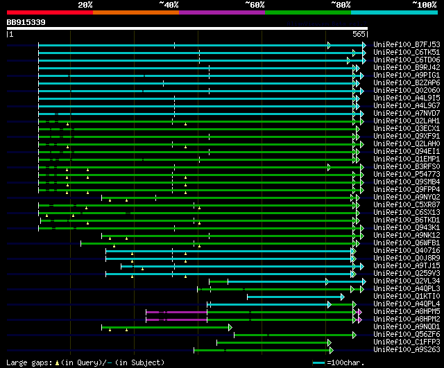Click the Large gaps legend text
The image size is (444, 368).
click(x=29, y=362)
